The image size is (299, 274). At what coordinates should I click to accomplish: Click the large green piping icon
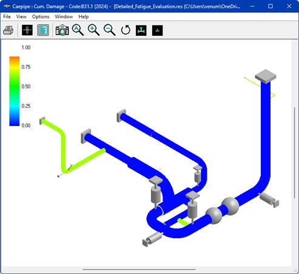click(x=141, y=30)
